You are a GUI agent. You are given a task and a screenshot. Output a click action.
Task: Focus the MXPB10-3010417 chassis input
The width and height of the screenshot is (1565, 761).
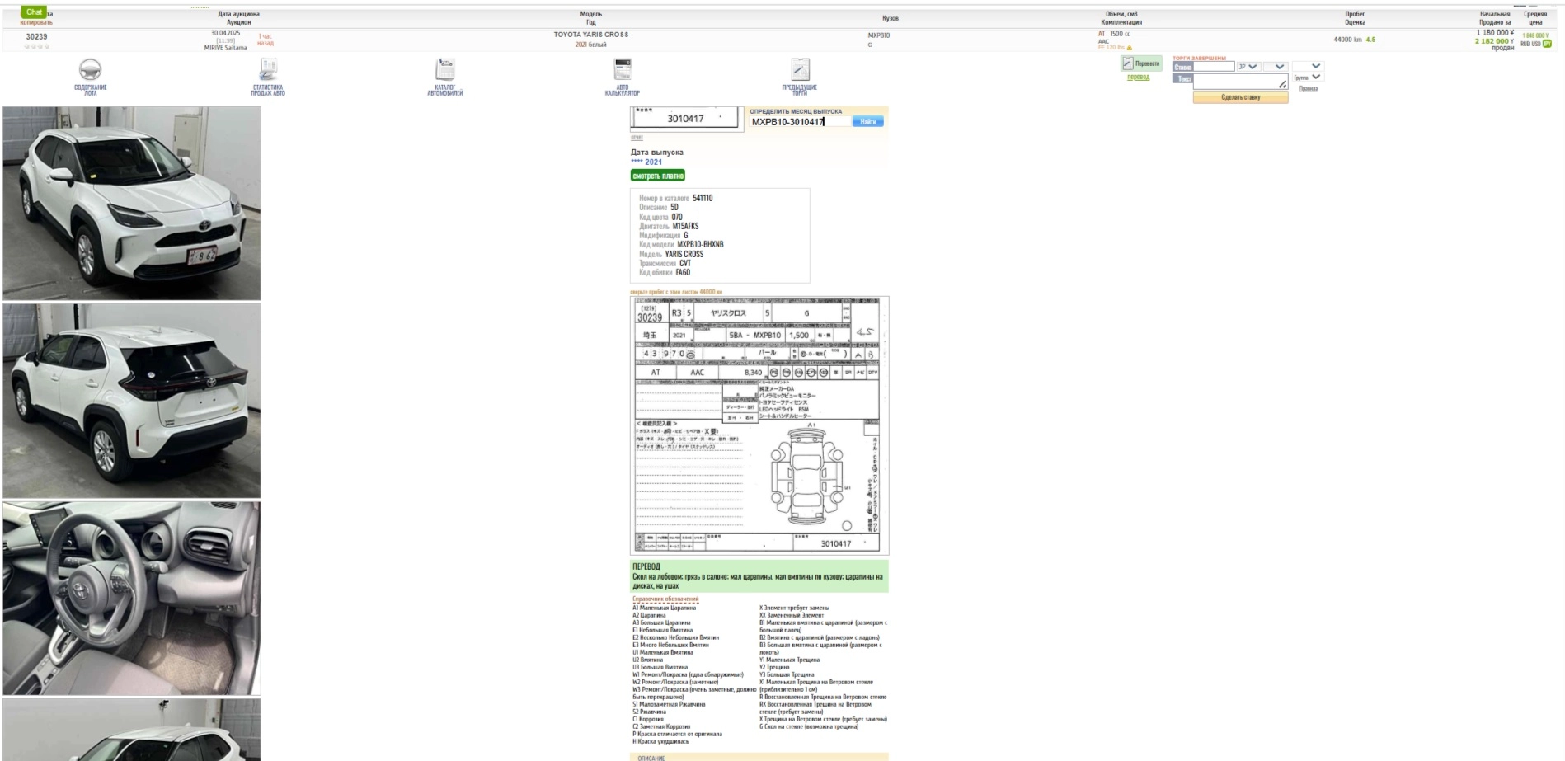[x=800, y=121]
